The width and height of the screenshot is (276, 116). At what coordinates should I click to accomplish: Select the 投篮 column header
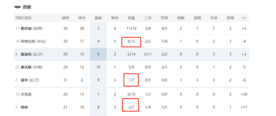click(x=131, y=18)
